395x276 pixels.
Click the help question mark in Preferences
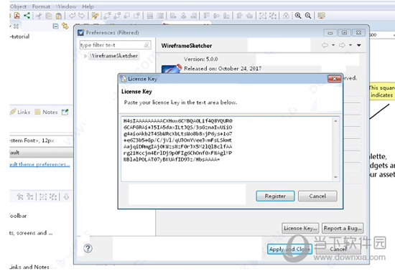88,249
